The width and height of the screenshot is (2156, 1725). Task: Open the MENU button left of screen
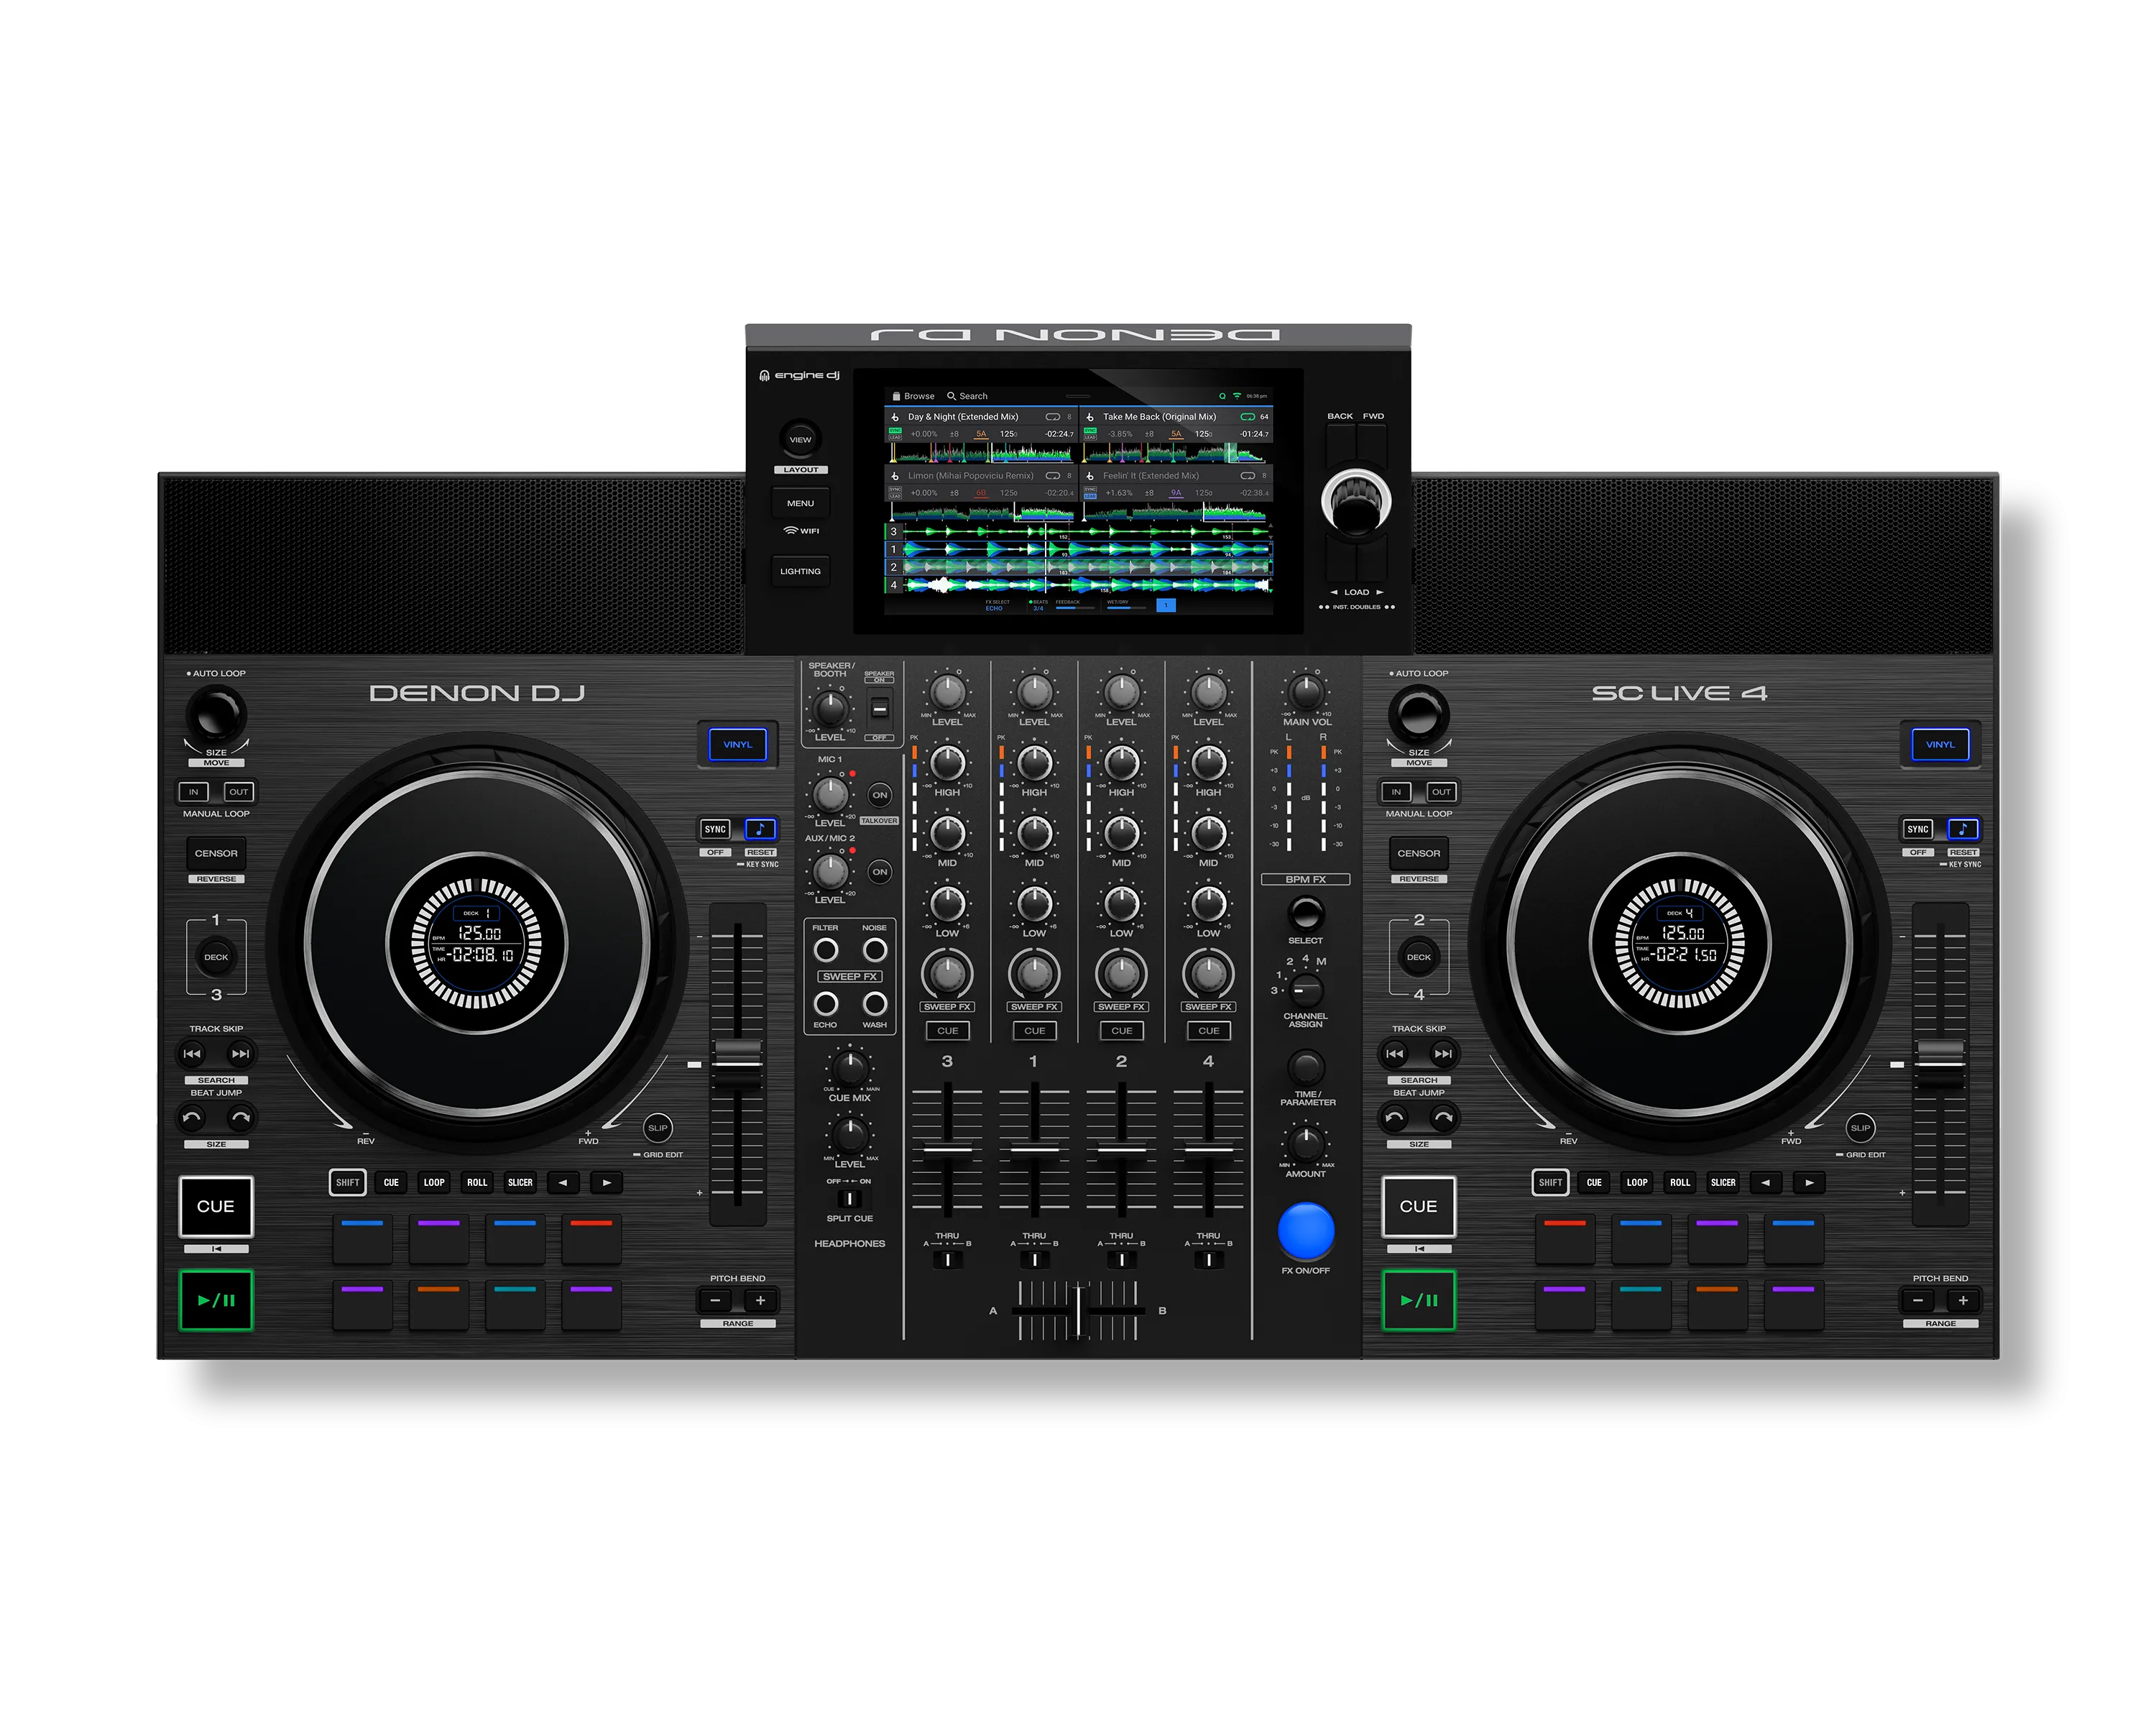[x=800, y=503]
